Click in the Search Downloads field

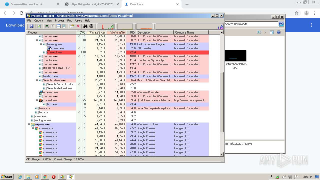click(x=251, y=24)
